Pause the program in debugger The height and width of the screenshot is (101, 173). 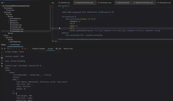pyautogui.click(x=11, y=49)
